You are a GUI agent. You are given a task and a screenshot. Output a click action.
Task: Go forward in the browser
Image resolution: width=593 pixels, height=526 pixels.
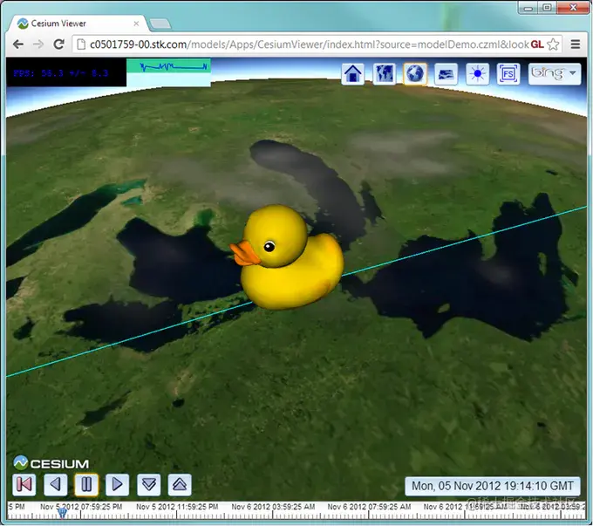coord(38,44)
